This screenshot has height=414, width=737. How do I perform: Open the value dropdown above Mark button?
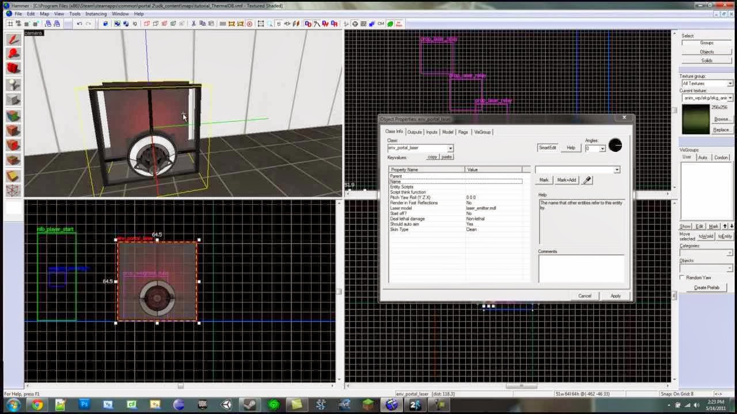click(x=617, y=170)
